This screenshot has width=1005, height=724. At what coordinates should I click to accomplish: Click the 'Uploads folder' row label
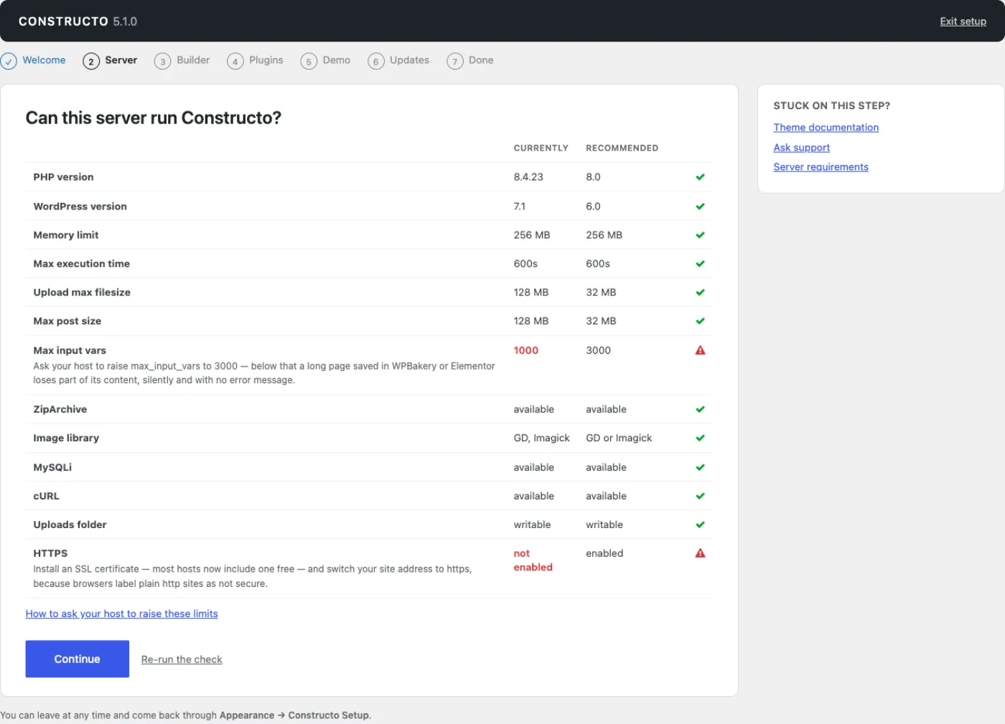(x=70, y=525)
